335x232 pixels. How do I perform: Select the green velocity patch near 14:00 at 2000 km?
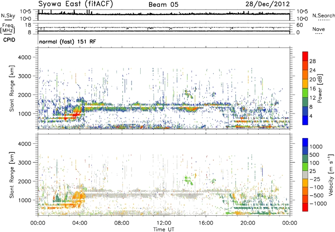[x=188, y=180]
